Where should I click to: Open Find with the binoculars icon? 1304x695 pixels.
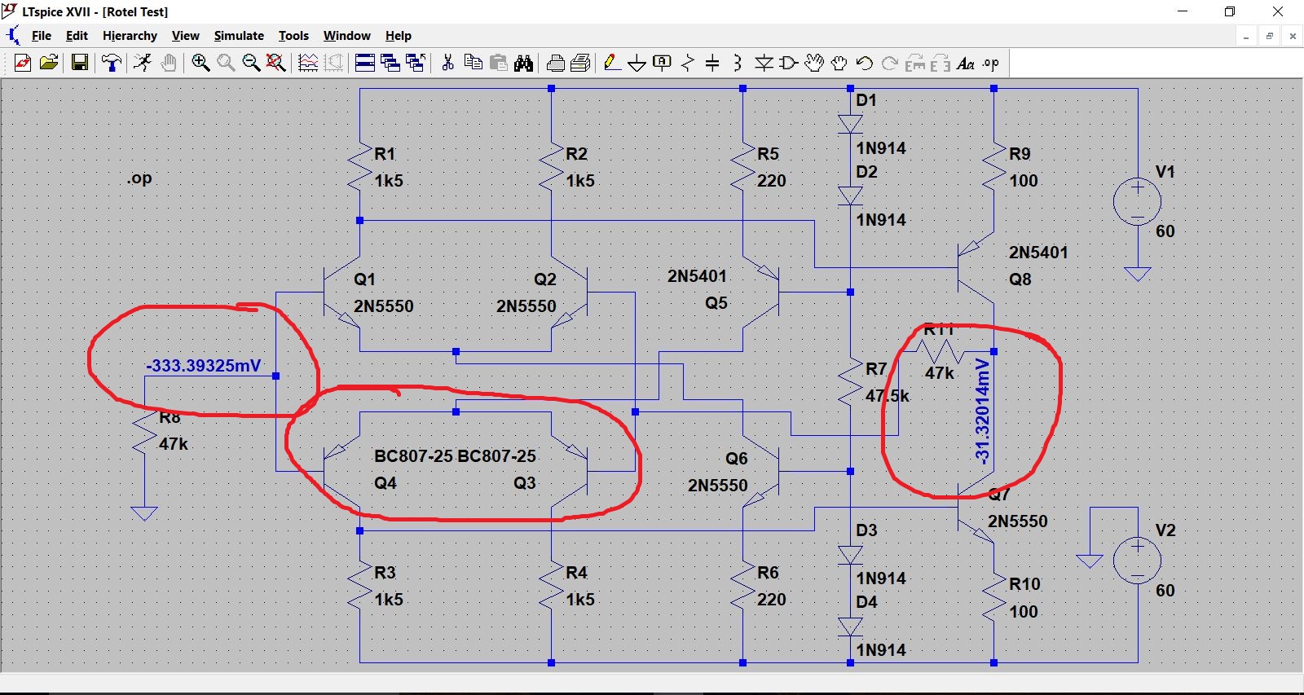click(x=524, y=63)
